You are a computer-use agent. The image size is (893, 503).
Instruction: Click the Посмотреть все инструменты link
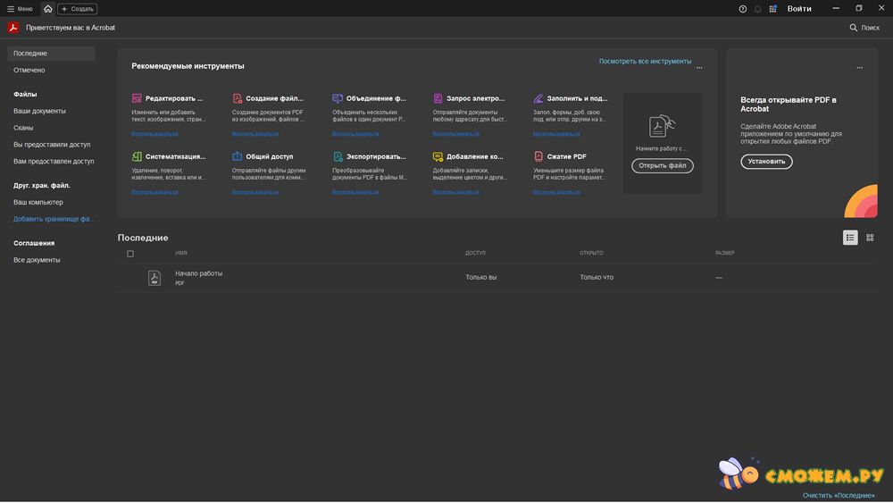pyautogui.click(x=645, y=62)
